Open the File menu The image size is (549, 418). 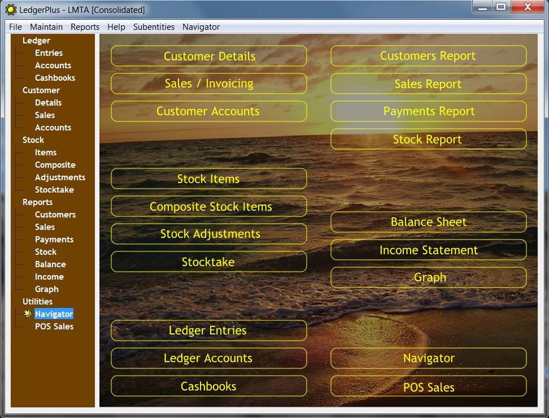click(15, 26)
